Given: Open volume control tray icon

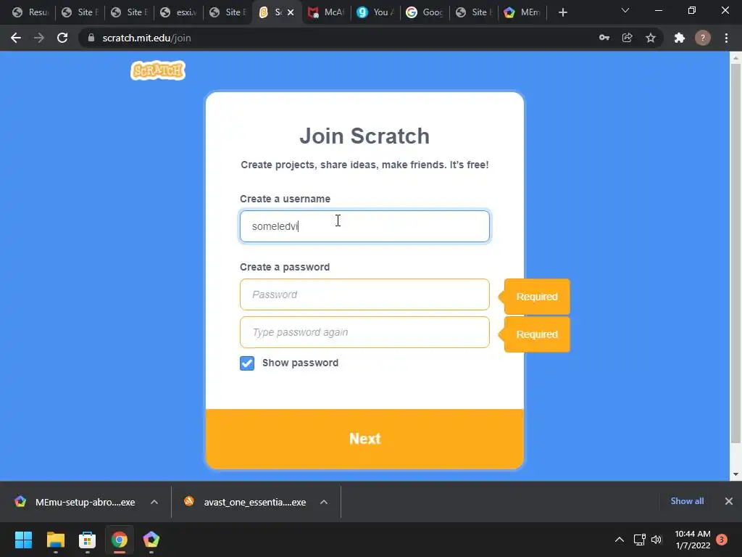Looking at the screenshot, I should [x=656, y=540].
